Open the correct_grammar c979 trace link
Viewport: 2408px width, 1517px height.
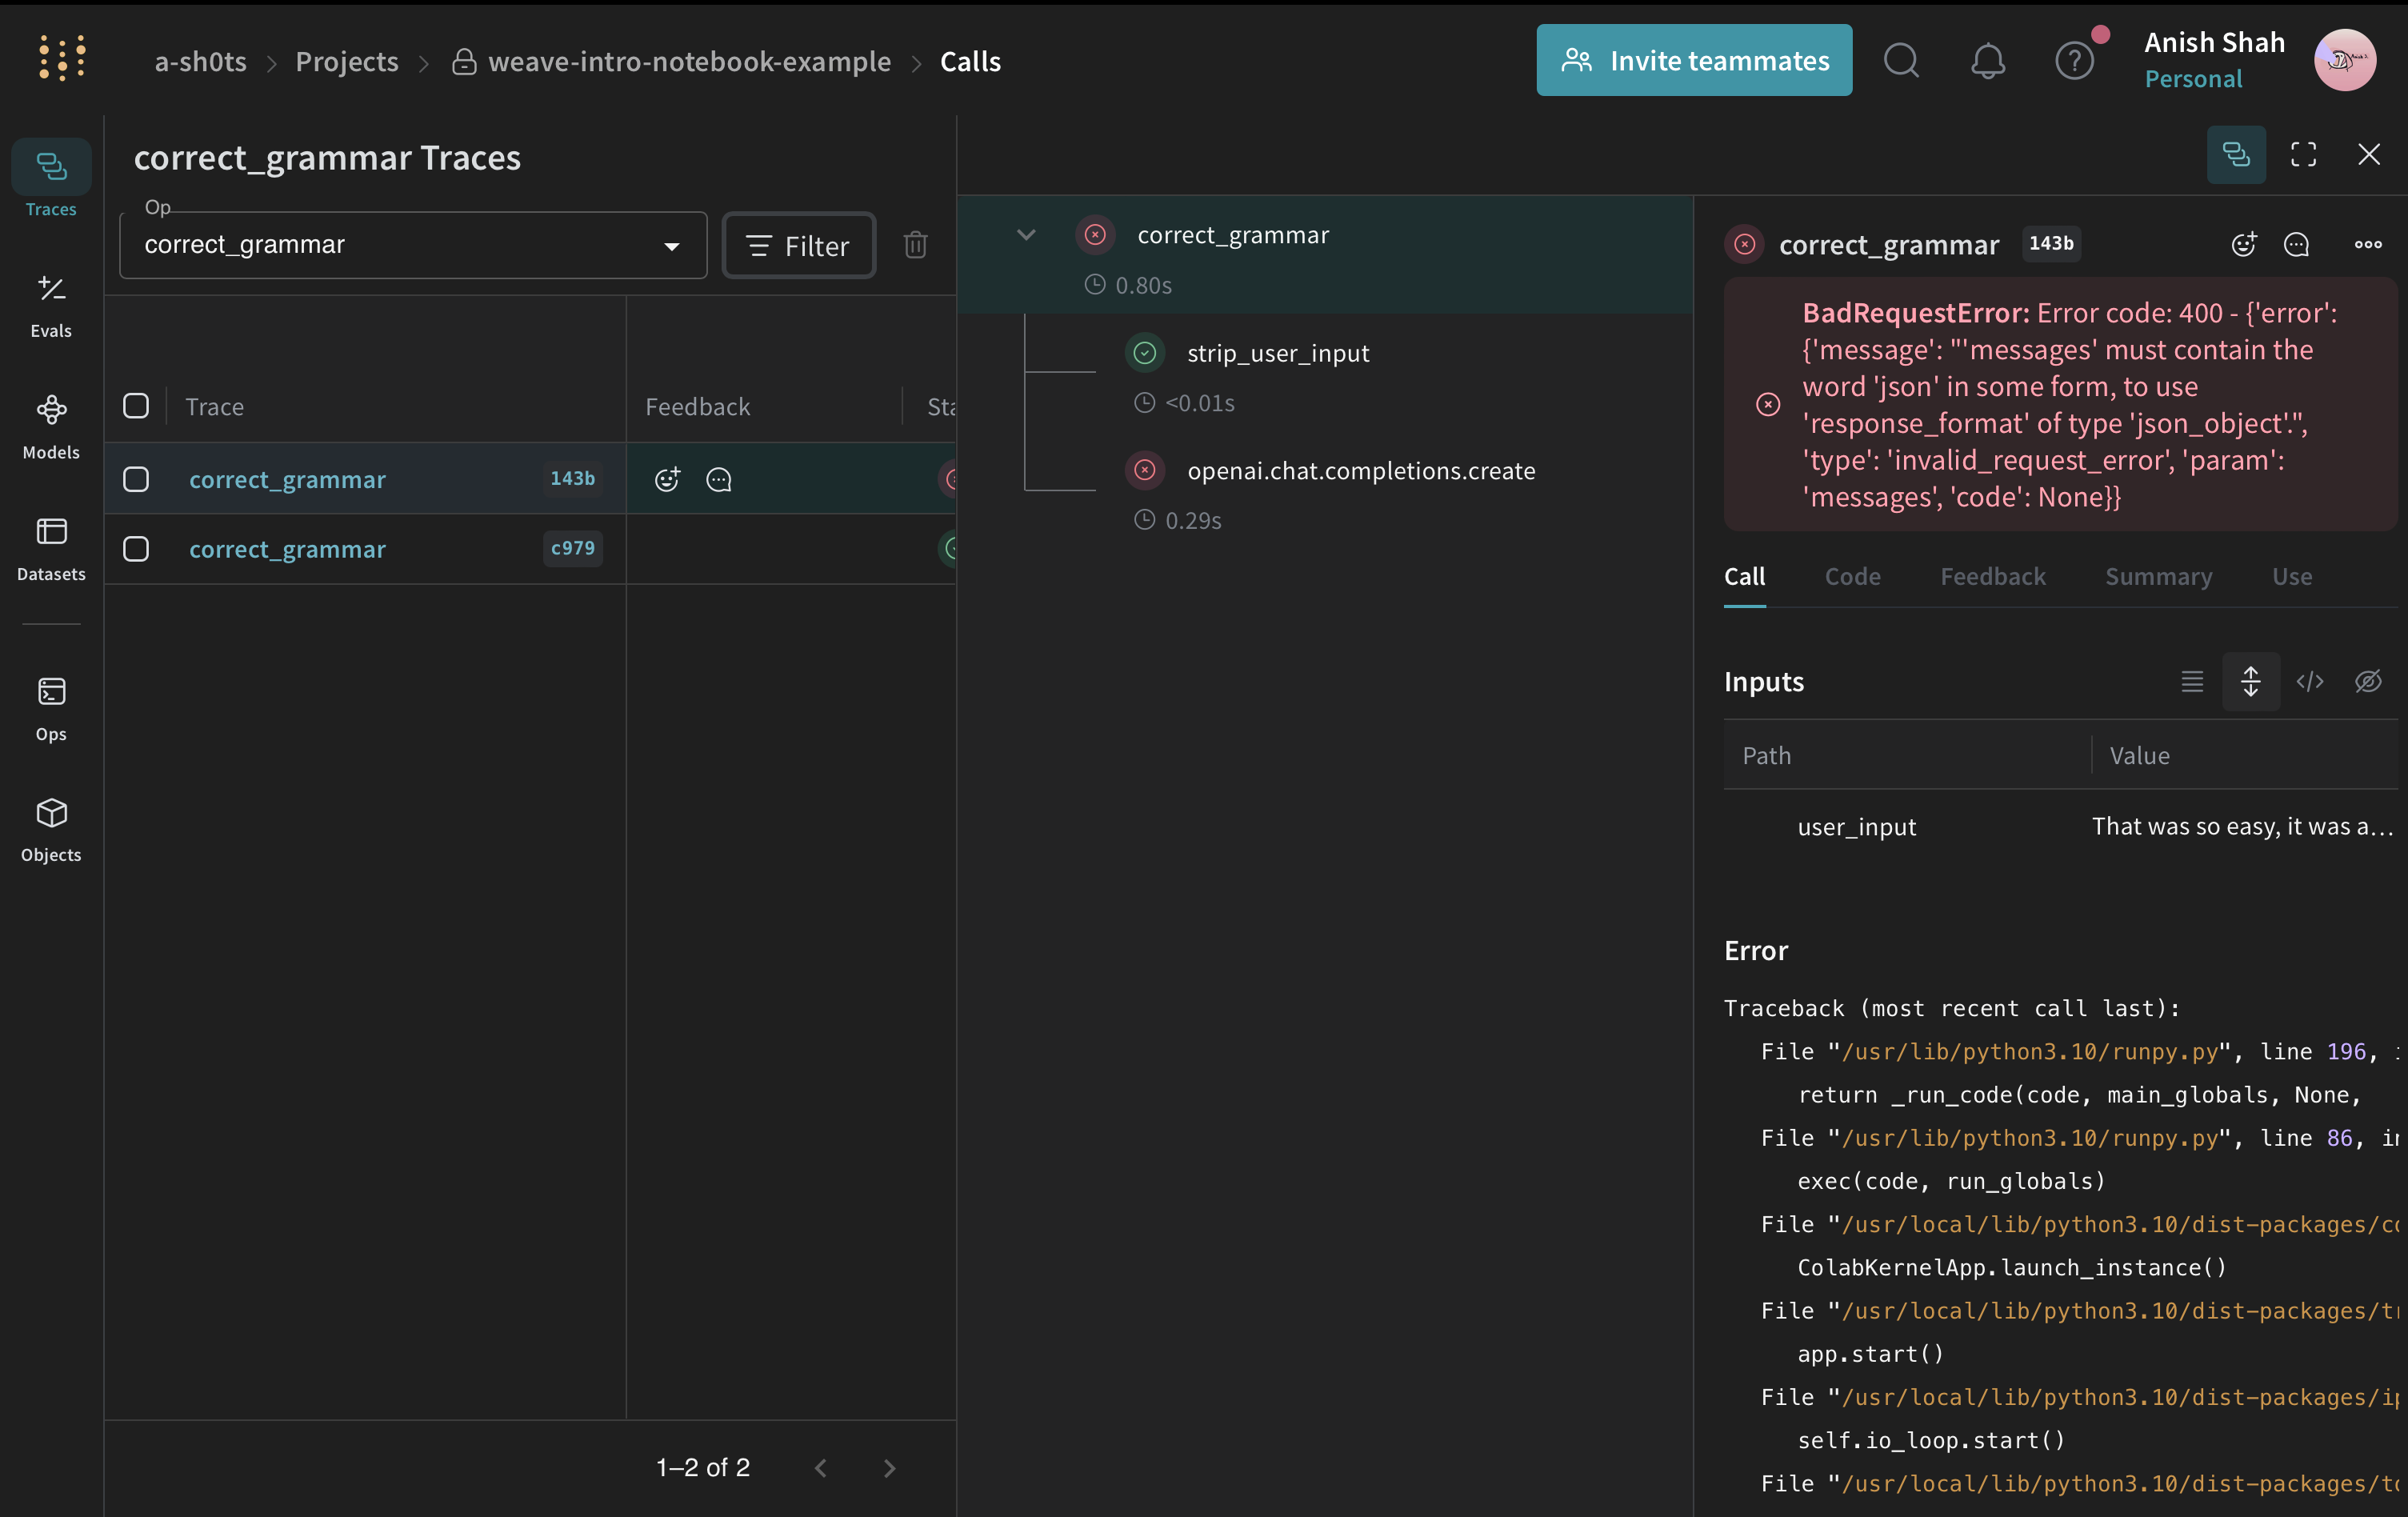point(287,549)
